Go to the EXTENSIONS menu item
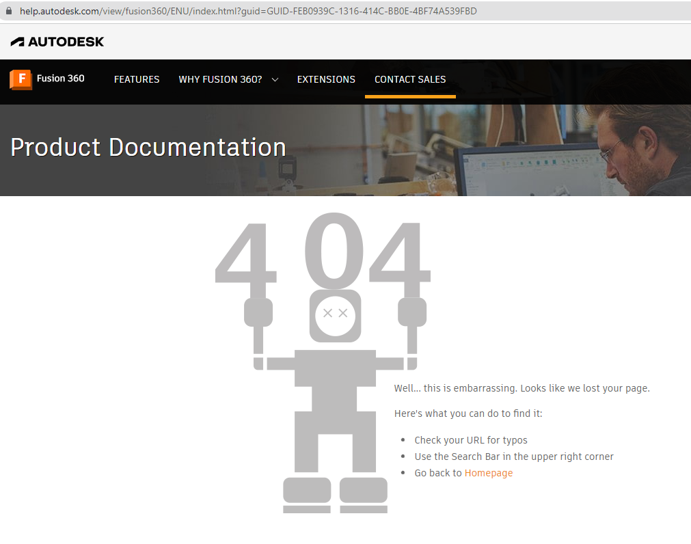 [x=326, y=79]
